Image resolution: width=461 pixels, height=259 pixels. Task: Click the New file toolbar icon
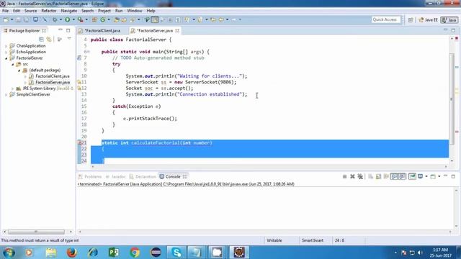6,19
